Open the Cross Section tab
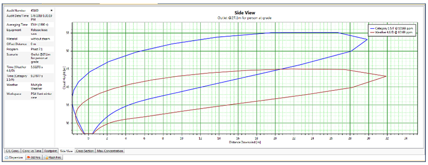This screenshot has width=428, height=165. [x=85, y=151]
